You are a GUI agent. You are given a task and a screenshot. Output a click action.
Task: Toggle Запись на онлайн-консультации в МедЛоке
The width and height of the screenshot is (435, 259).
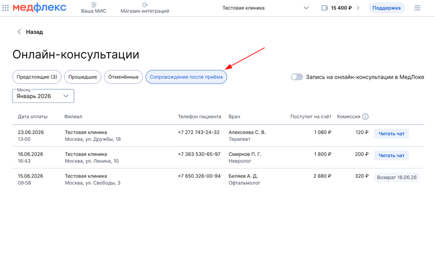coord(297,77)
